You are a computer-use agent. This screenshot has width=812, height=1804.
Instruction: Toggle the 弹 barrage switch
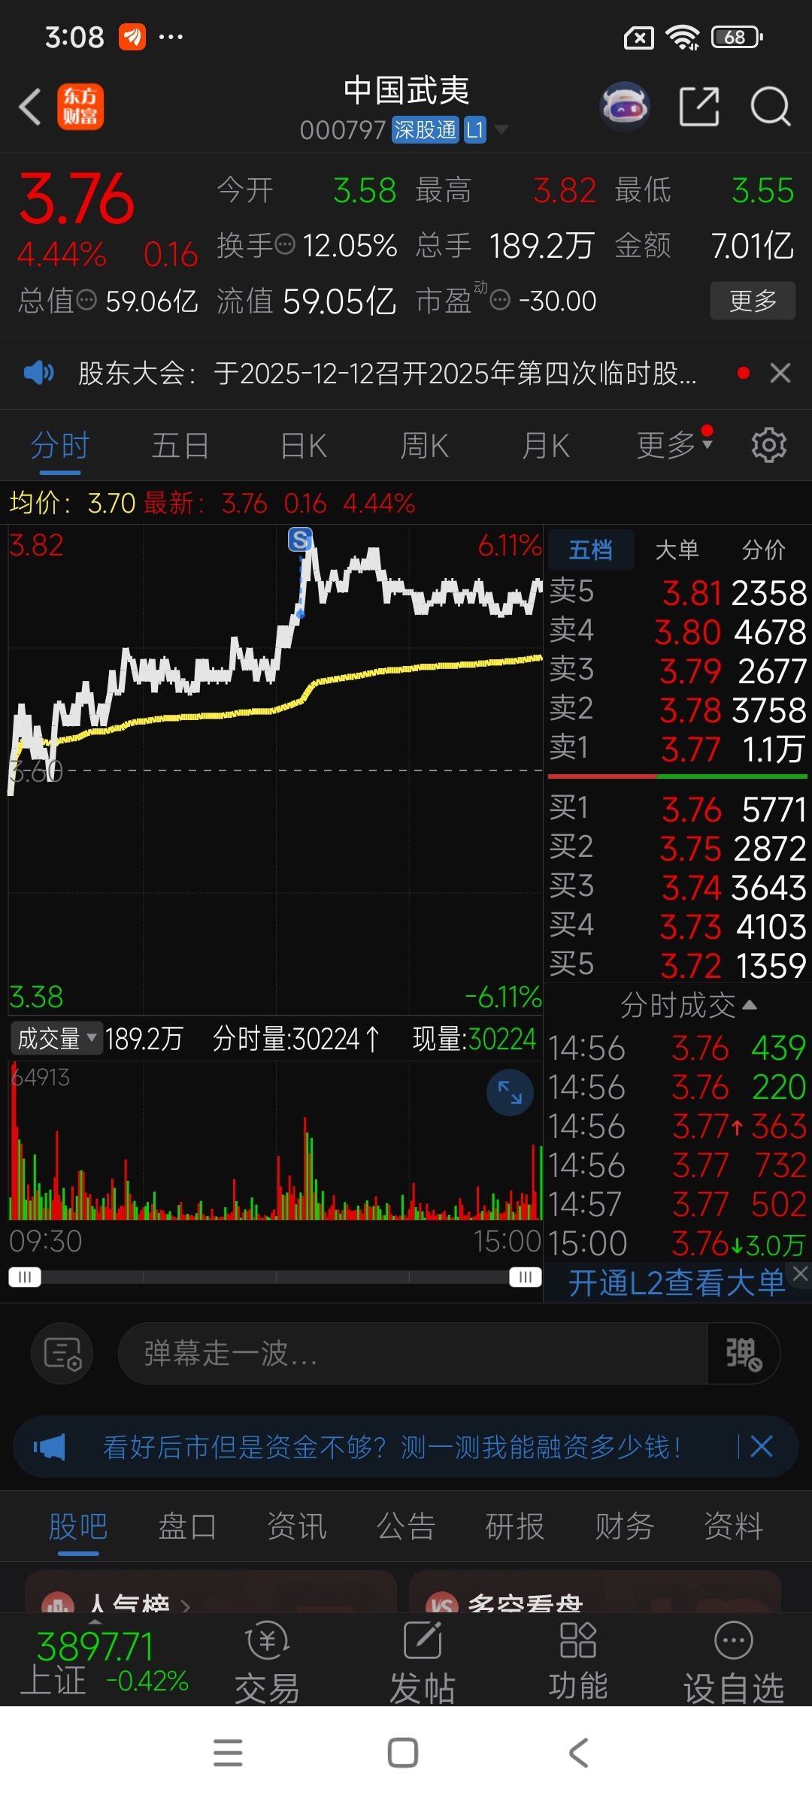743,1354
